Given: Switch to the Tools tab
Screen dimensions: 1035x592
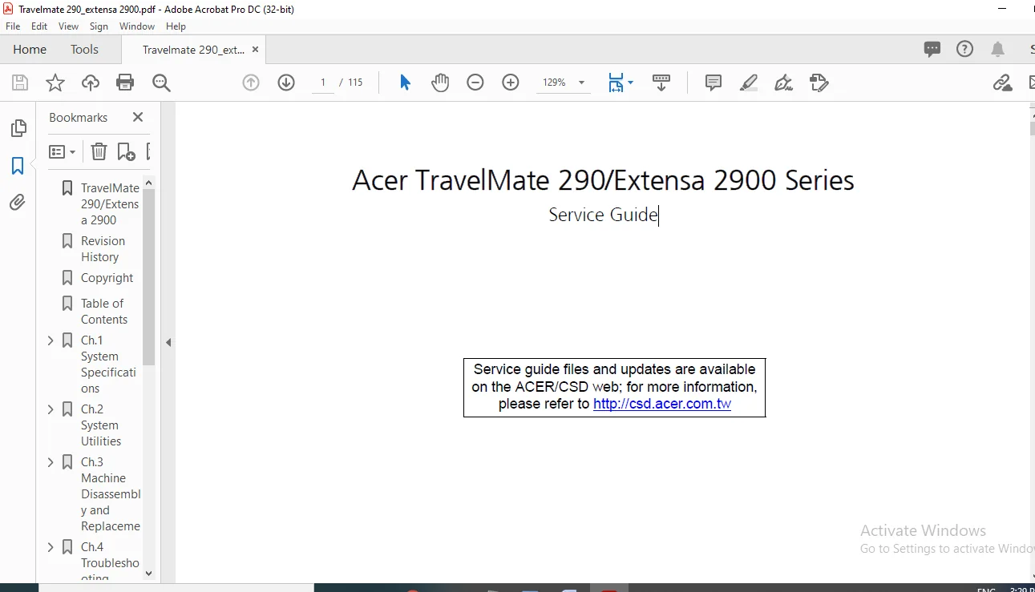Looking at the screenshot, I should click(84, 49).
